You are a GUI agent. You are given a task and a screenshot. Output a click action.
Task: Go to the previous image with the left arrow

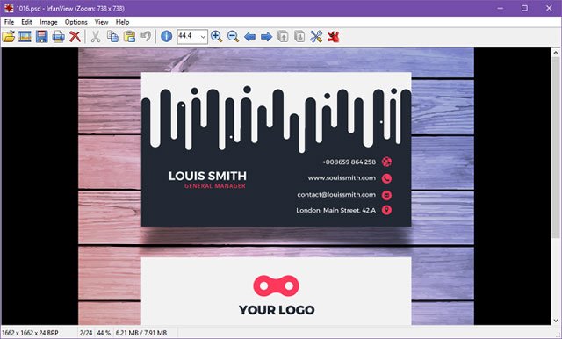(x=249, y=37)
